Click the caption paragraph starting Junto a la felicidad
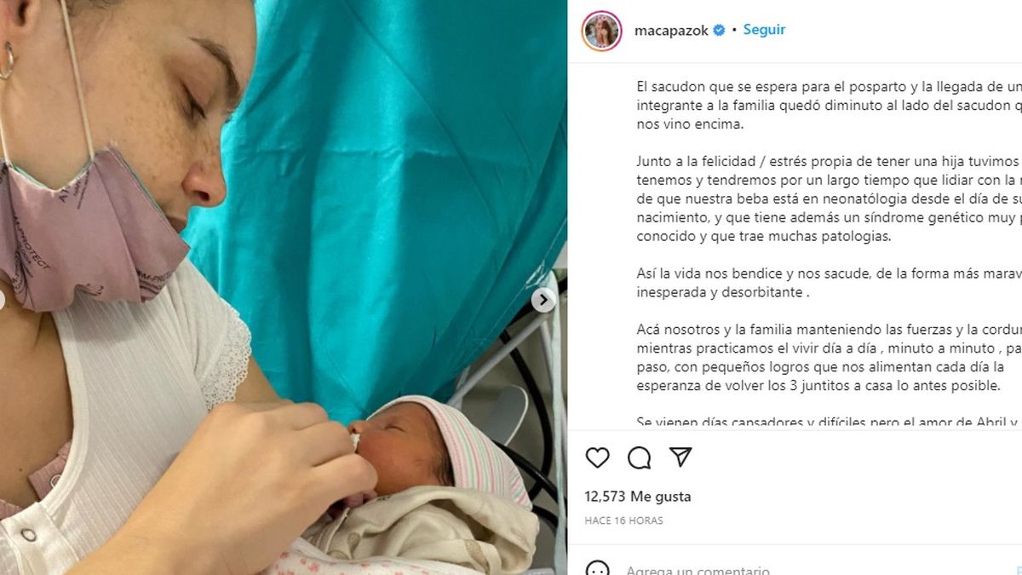The height and width of the screenshot is (575, 1022). click(x=829, y=198)
